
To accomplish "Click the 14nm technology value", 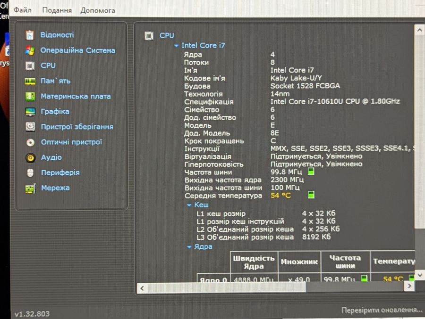I will (x=280, y=94).
